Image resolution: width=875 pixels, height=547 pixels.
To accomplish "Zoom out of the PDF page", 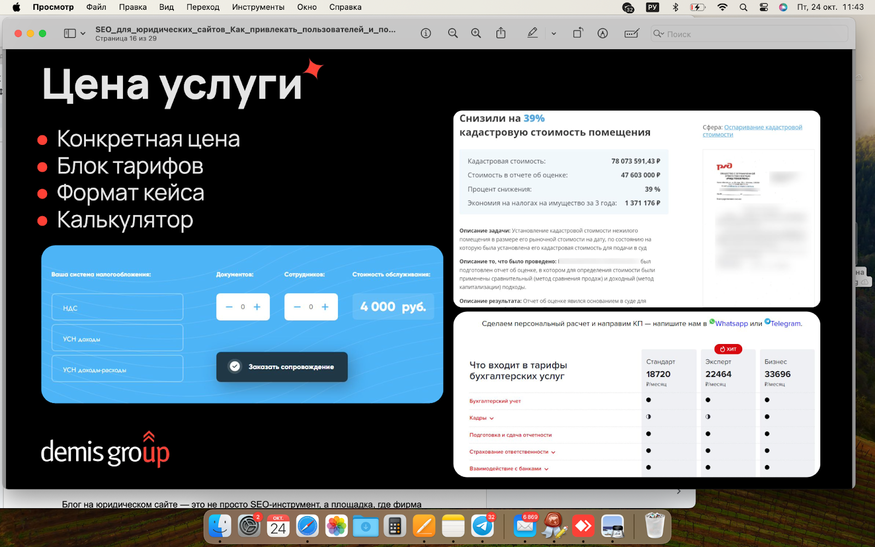I will (x=452, y=33).
